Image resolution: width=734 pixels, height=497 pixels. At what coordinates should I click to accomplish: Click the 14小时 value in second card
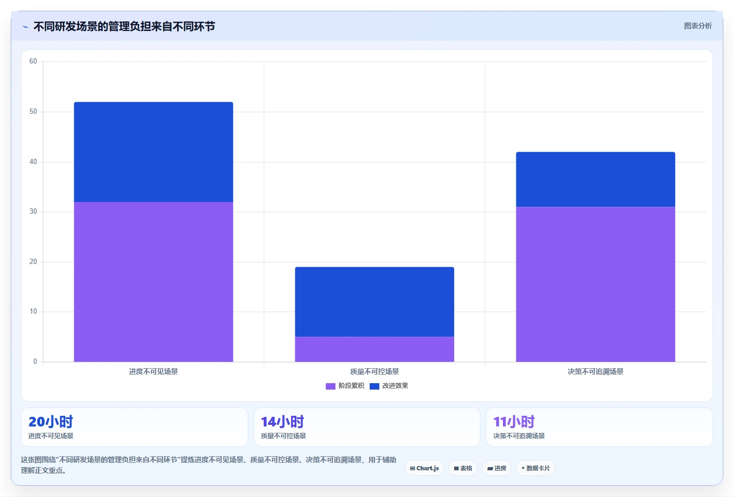pyautogui.click(x=282, y=422)
